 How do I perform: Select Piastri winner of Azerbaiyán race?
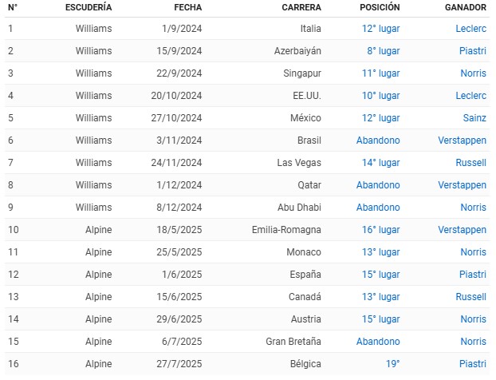473,51
